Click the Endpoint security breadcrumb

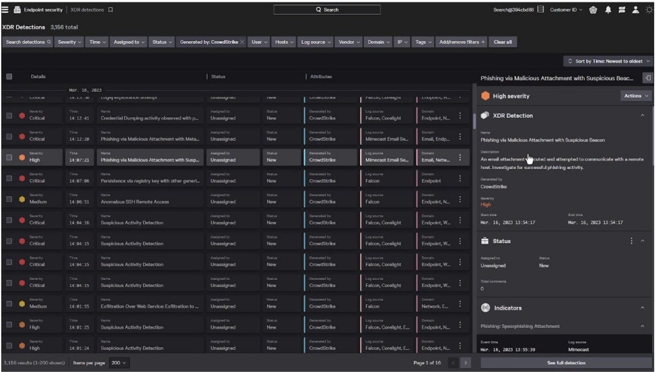[x=43, y=10]
